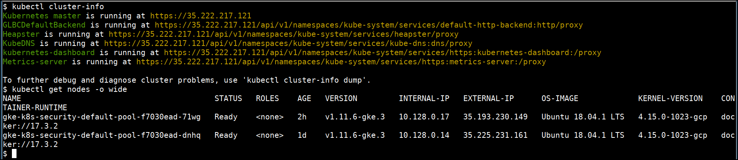Click the node name ending in 71wg
This screenshot has height=160, width=738.
102,117
